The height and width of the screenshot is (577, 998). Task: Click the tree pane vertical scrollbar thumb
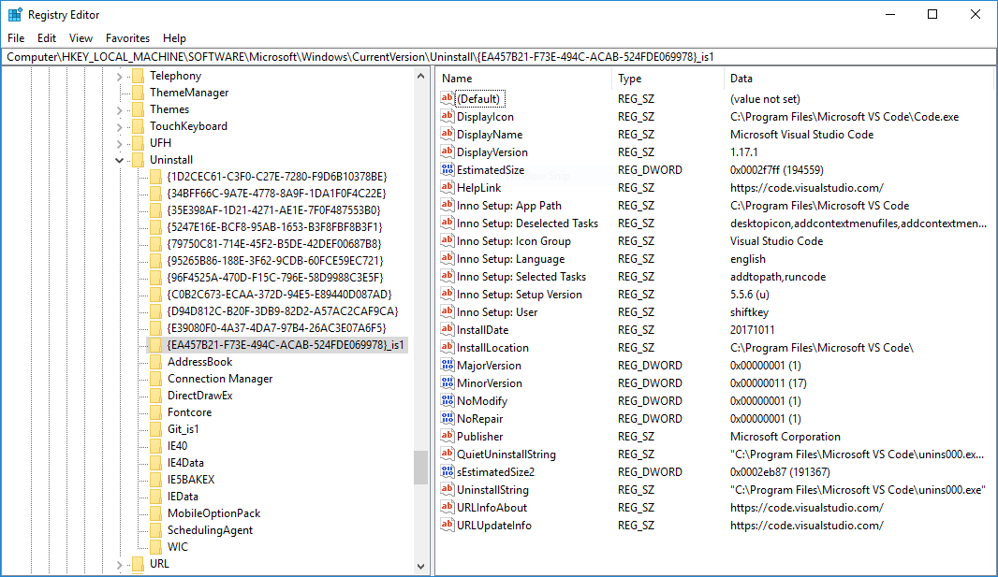tap(420, 467)
